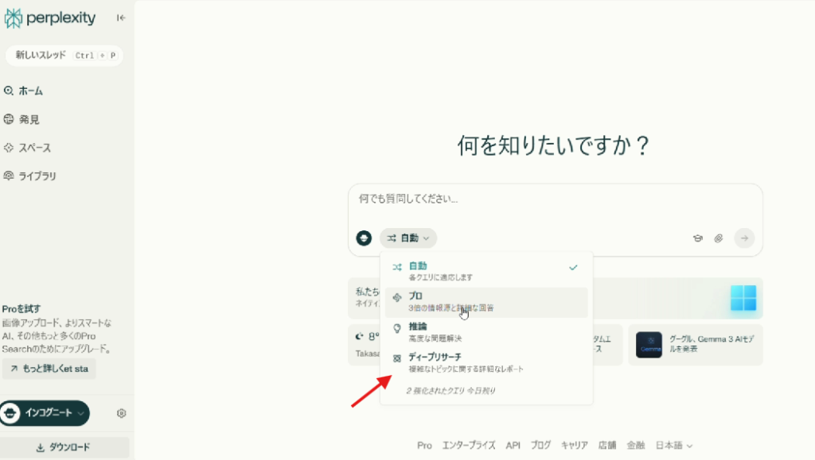Click the プロ icon in the menu
The width and height of the screenshot is (815, 460).
point(397,298)
